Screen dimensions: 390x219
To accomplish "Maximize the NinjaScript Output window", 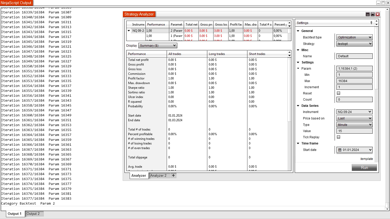I will click(383, 3).
